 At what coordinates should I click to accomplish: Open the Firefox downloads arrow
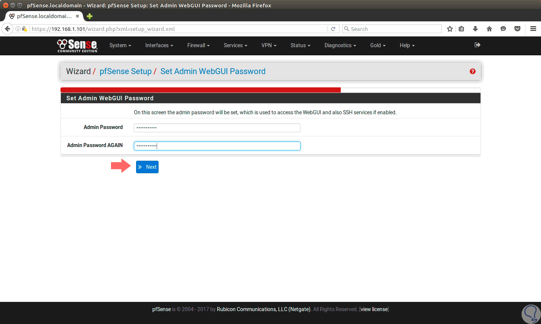pyautogui.click(x=475, y=29)
